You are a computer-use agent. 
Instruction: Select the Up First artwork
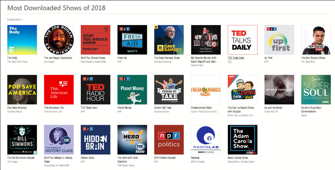click(x=279, y=40)
